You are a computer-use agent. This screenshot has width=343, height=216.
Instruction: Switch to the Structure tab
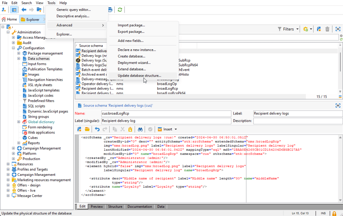[115, 206]
